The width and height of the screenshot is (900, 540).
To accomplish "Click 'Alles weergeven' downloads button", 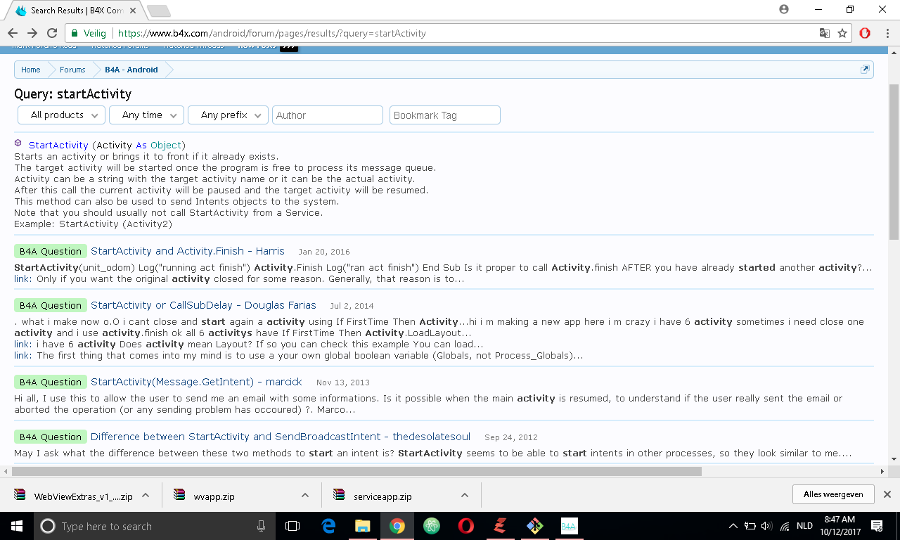I will (x=833, y=494).
